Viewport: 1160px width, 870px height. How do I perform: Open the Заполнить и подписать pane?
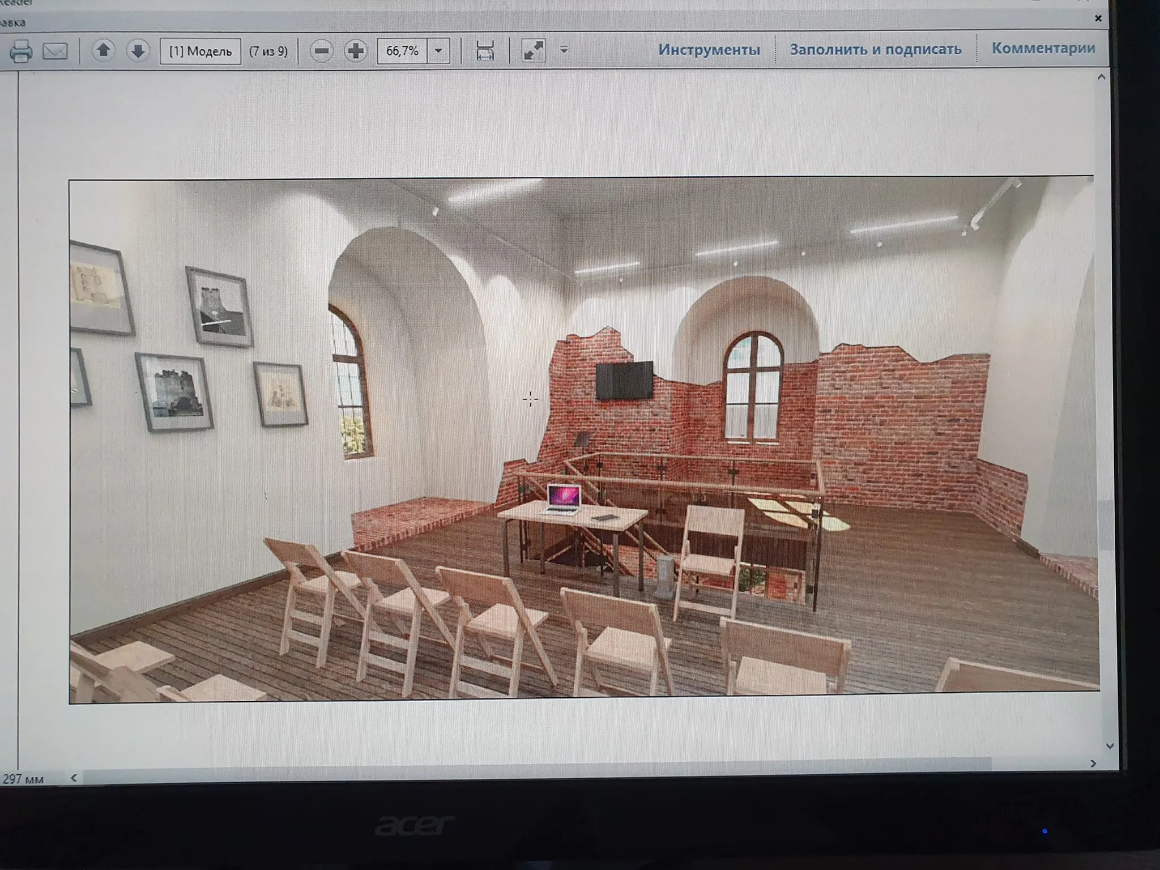[x=876, y=49]
